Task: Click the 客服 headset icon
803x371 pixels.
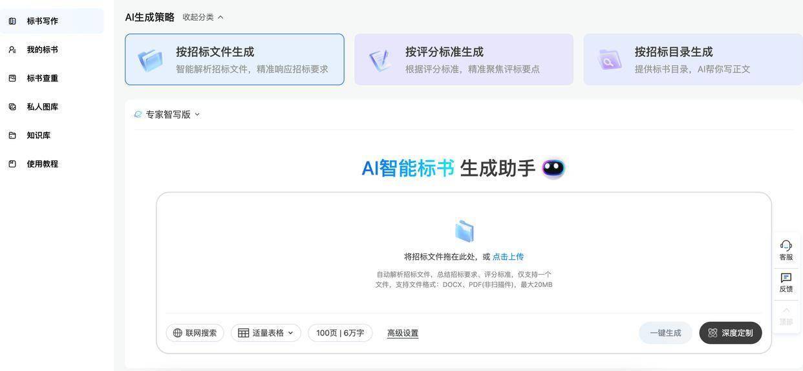Action: (786, 246)
